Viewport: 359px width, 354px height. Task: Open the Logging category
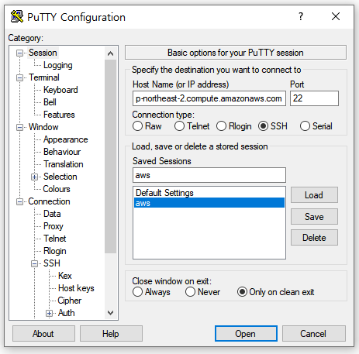[x=58, y=65]
